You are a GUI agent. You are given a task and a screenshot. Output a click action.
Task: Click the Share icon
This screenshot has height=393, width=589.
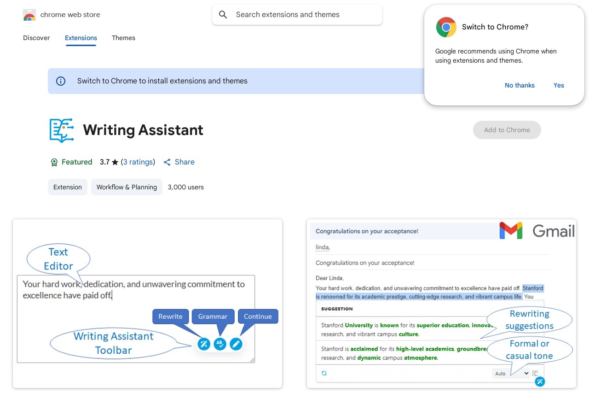[x=167, y=162]
